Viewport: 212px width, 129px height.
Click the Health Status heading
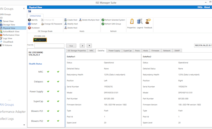[x=35, y=64]
